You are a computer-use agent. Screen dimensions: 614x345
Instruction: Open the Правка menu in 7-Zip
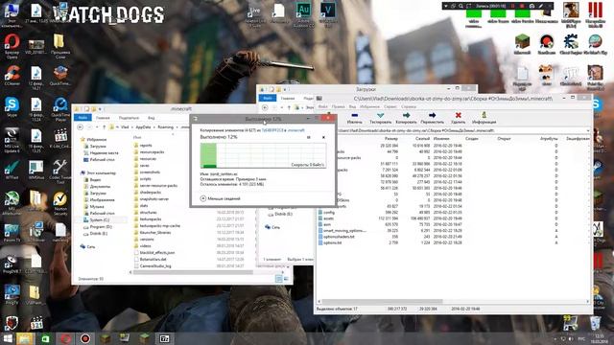pos(338,106)
